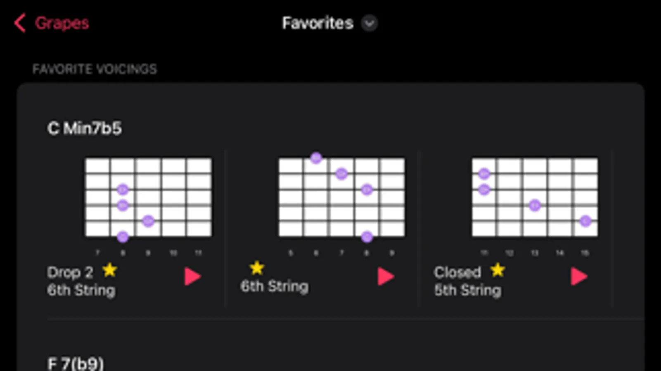Select the F 7(b9) chord heading

pyautogui.click(x=76, y=364)
